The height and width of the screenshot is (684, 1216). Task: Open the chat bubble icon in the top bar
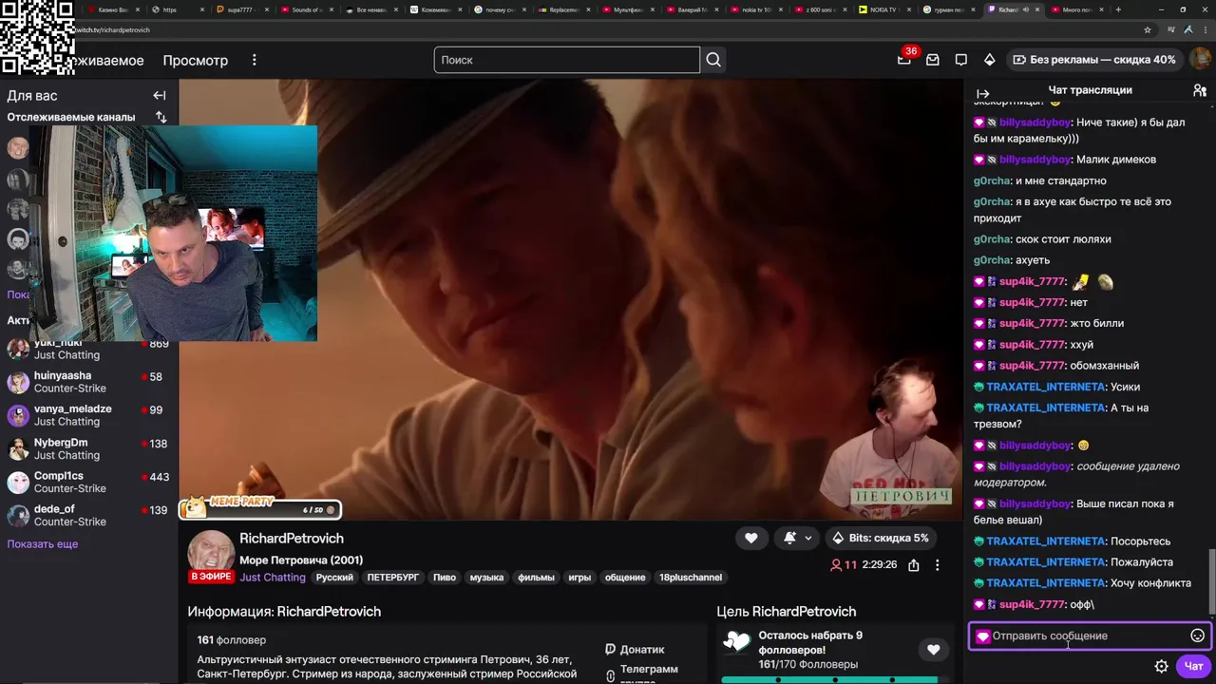point(961,60)
